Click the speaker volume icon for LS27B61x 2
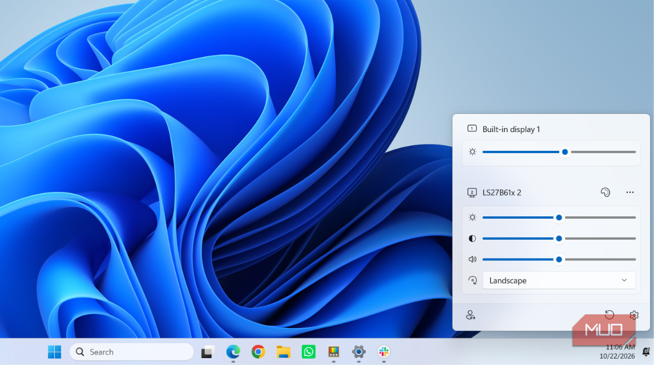654x365 pixels. pos(472,259)
